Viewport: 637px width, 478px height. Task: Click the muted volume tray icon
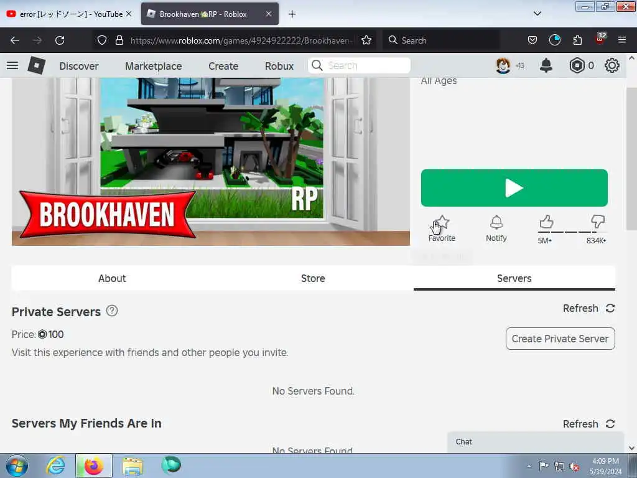point(574,466)
